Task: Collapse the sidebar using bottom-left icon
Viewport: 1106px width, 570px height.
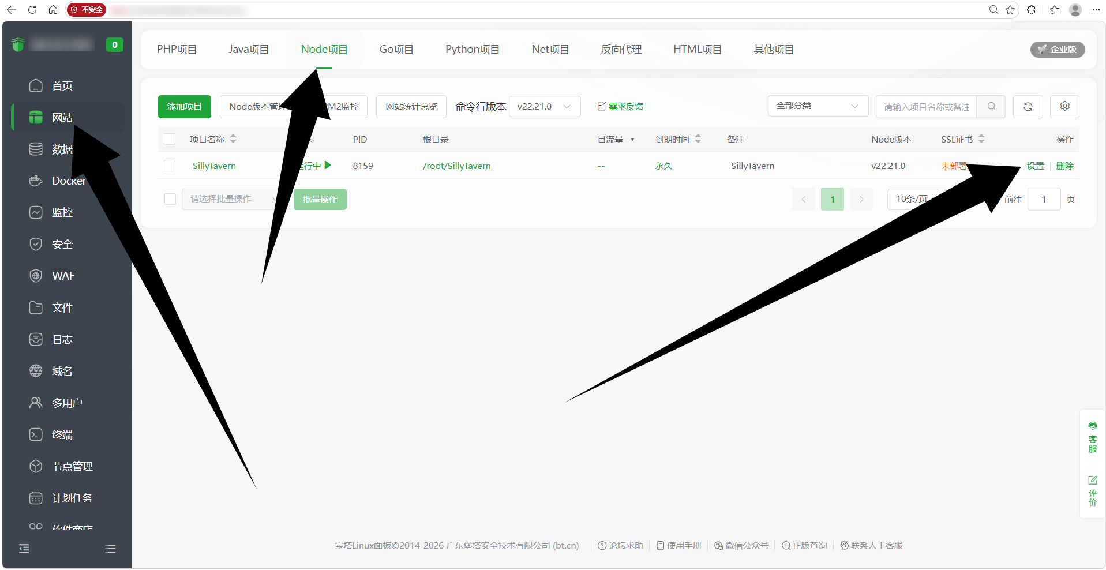Action: click(24, 549)
